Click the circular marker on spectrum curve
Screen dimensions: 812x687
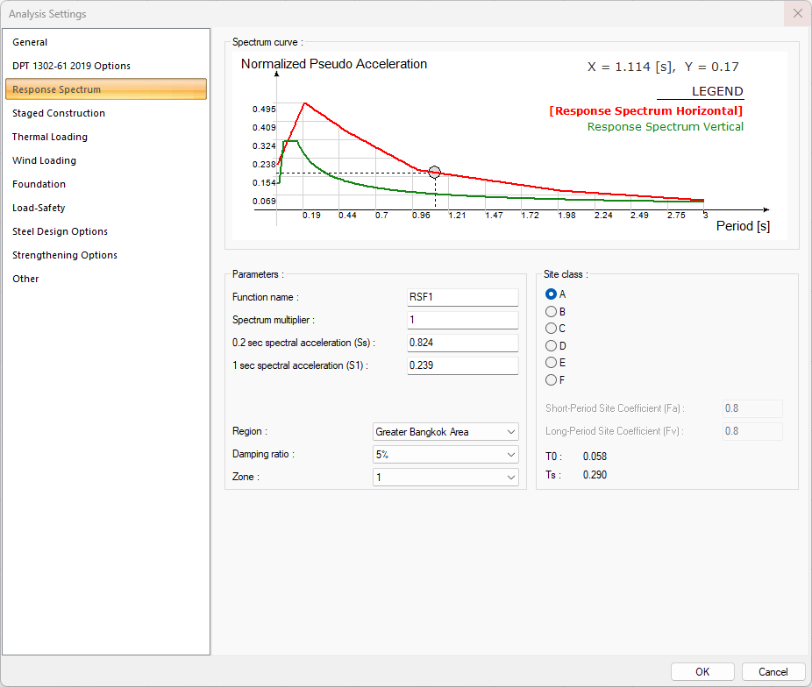(x=434, y=173)
